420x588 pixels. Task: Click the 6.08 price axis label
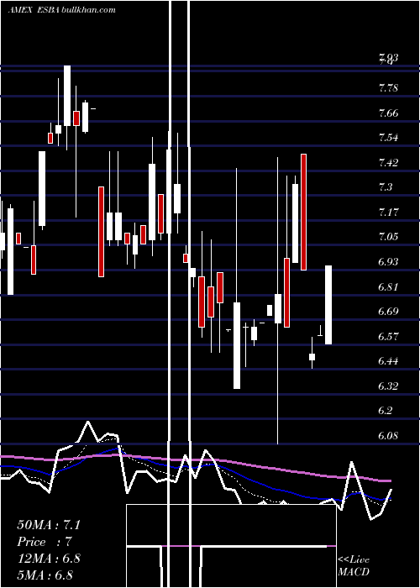tap(388, 435)
